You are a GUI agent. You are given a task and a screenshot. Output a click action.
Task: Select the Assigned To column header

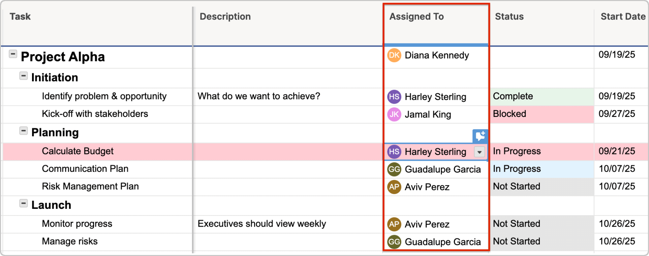click(416, 17)
